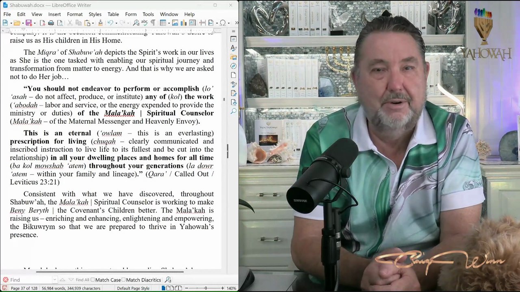Expand the Special Character dropdown arrow
Image resolution: width=520 pixels, height=292 pixels.
(228, 23)
